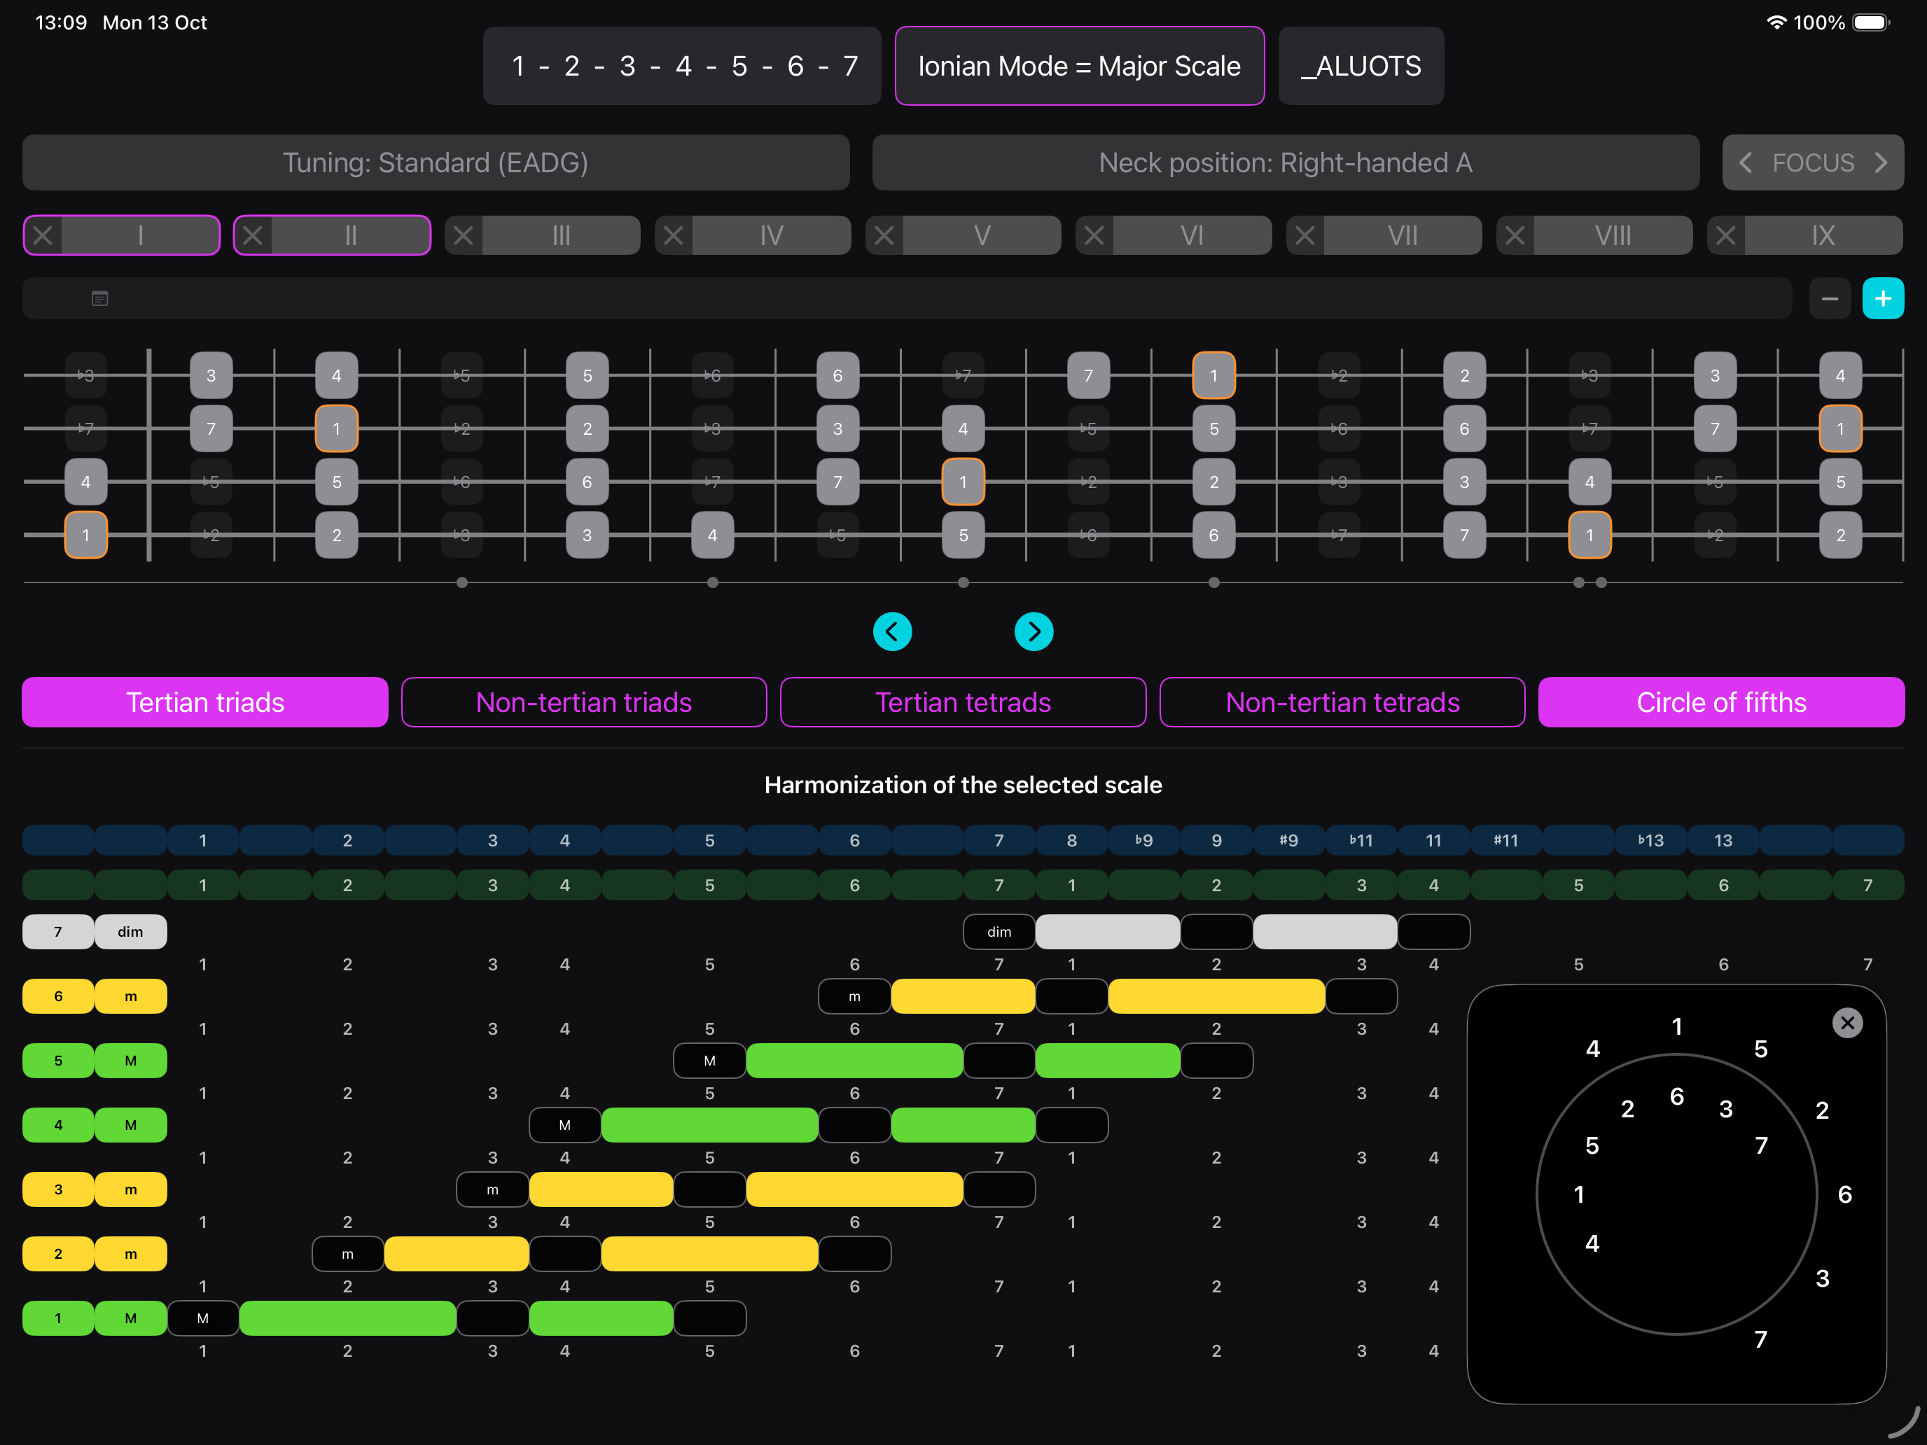Click the cyan plus button
The image size is (1927, 1445).
click(x=1883, y=299)
